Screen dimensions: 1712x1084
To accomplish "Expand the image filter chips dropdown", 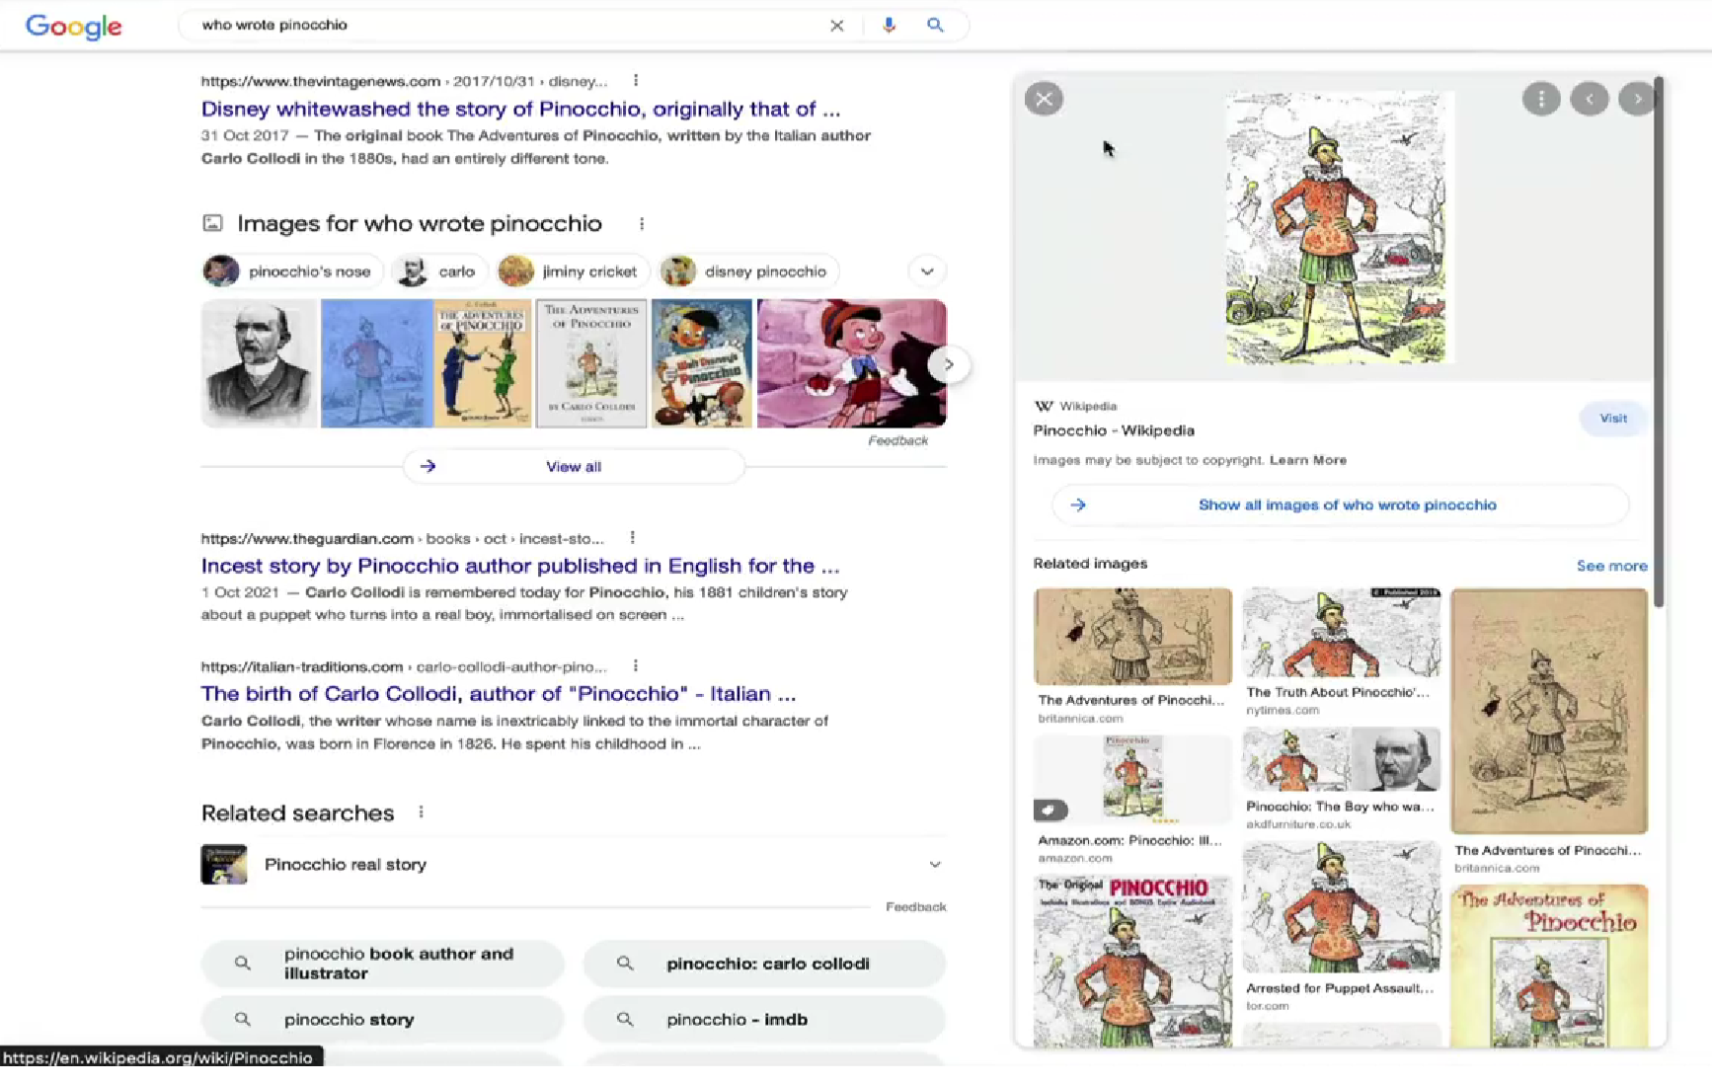I will [x=927, y=271].
